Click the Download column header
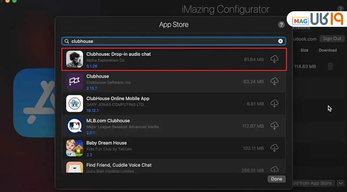Viewport: 347px width, 192px height. coord(327,50)
